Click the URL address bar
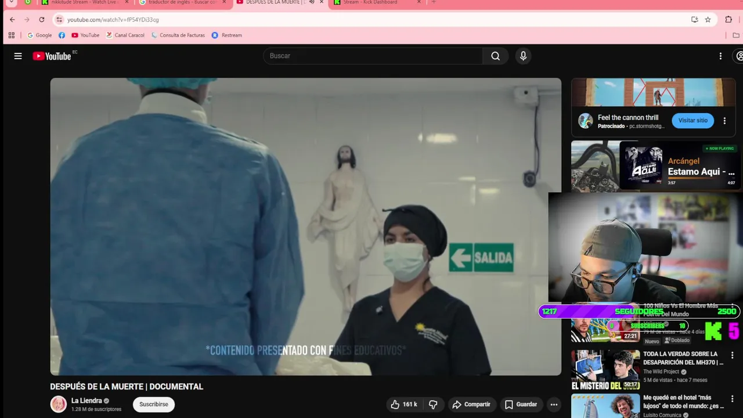Screen dimensions: 743x418 (x=371, y=19)
